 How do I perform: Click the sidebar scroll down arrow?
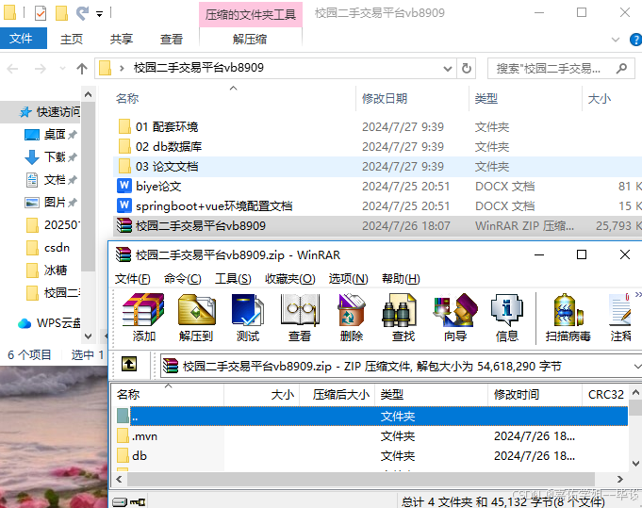(x=88, y=336)
